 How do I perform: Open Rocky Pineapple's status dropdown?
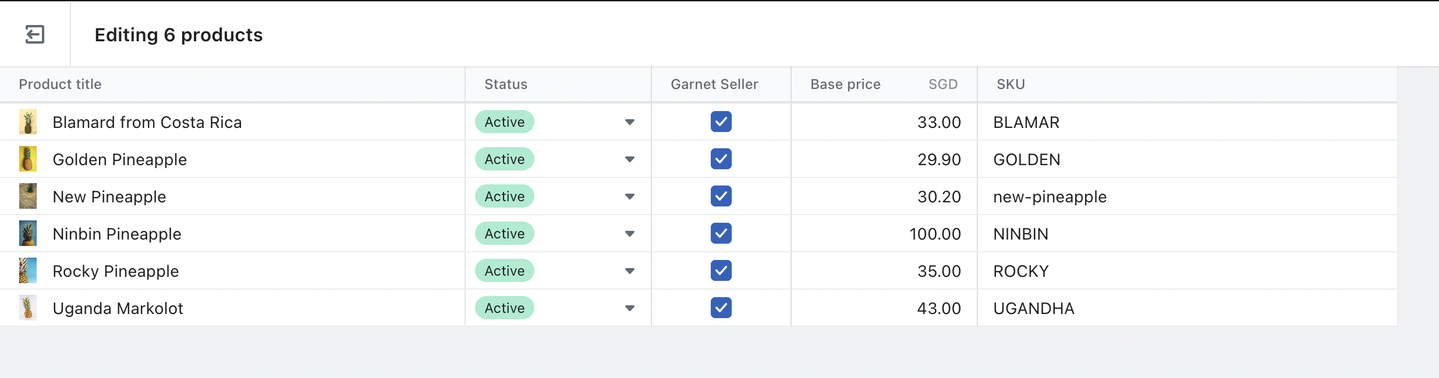pyautogui.click(x=629, y=270)
